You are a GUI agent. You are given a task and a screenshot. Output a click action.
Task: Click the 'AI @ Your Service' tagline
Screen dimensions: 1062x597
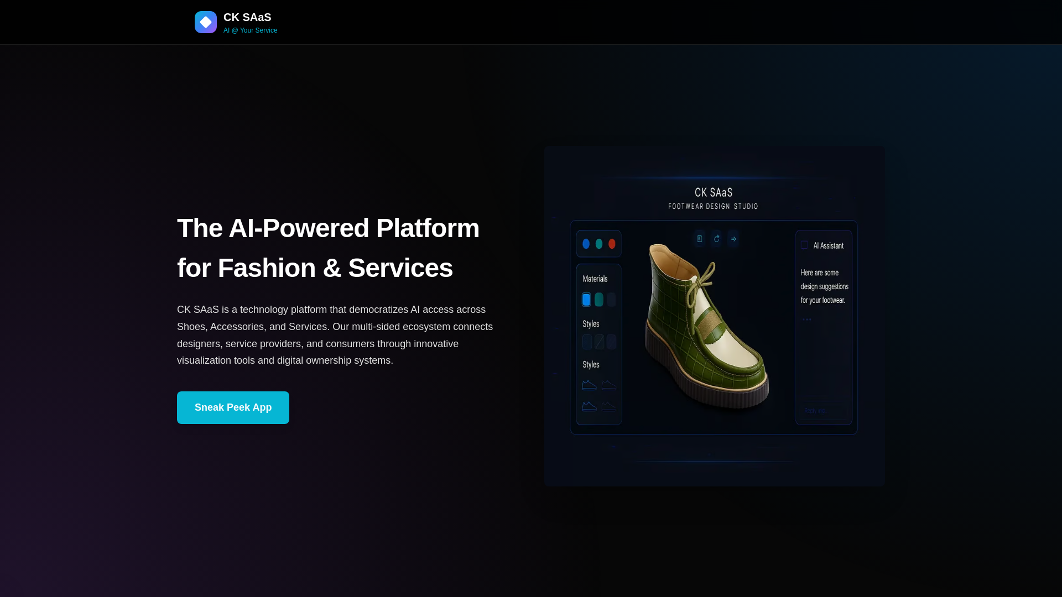click(x=251, y=30)
